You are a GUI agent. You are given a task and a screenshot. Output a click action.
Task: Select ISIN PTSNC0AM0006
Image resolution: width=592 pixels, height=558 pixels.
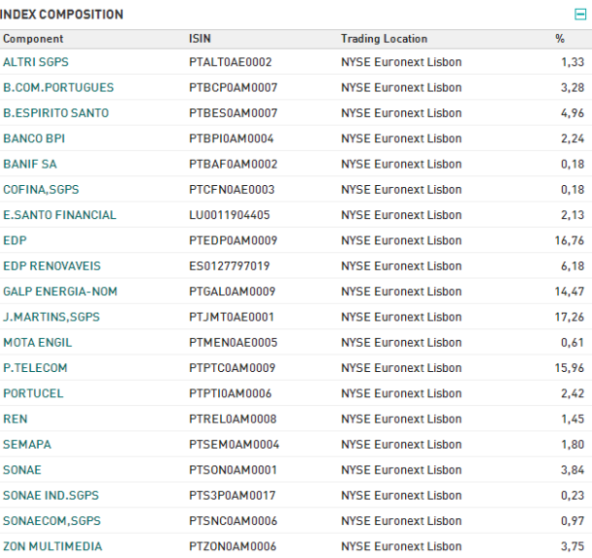coord(234,521)
